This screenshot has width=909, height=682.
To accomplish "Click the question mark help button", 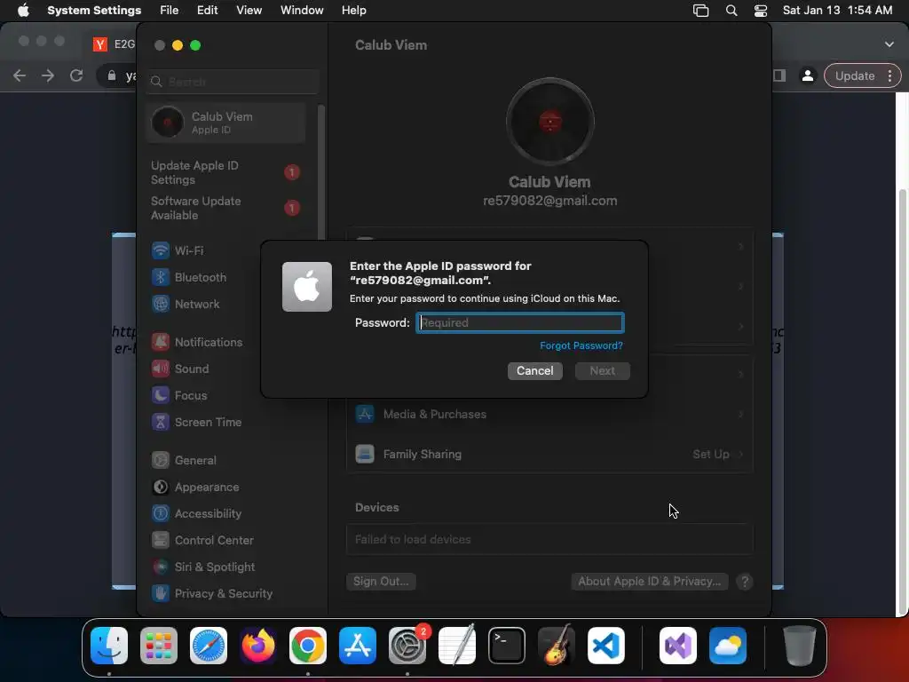I will tap(745, 581).
